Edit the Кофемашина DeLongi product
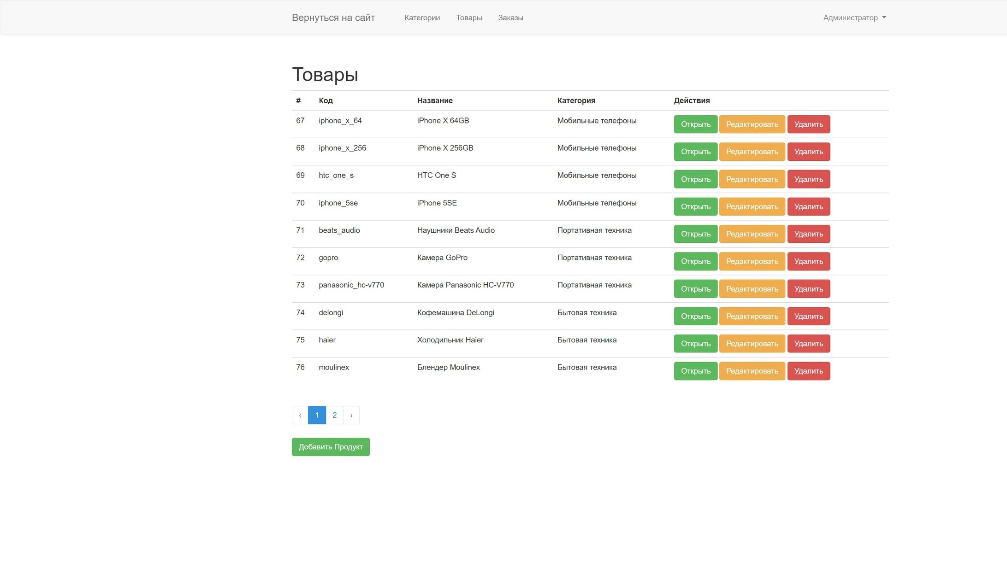Viewport: 1007px width, 581px height. pyautogui.click(x=752, y=316)
